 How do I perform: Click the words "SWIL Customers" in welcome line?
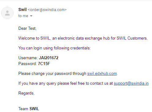[132, 38]
